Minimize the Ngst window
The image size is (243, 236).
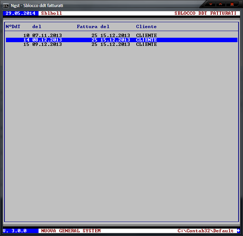coord(211,4)
